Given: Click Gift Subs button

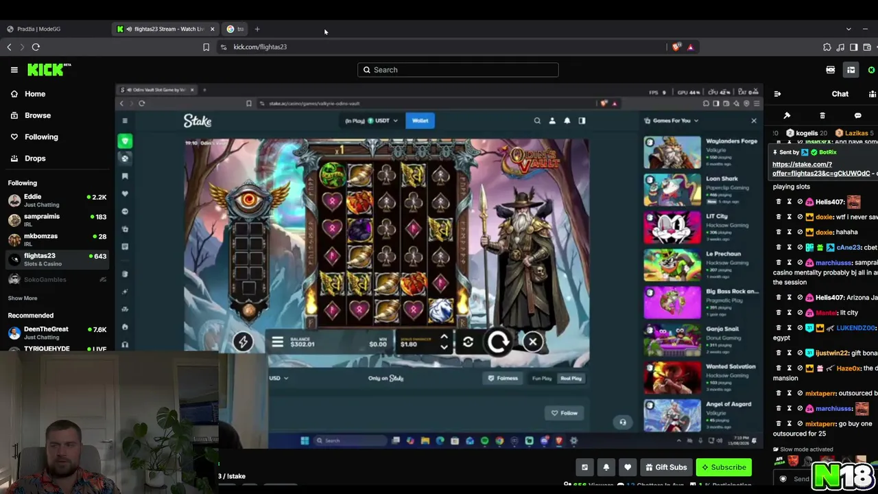Looking at the screenshot, I should click(665, 467).
